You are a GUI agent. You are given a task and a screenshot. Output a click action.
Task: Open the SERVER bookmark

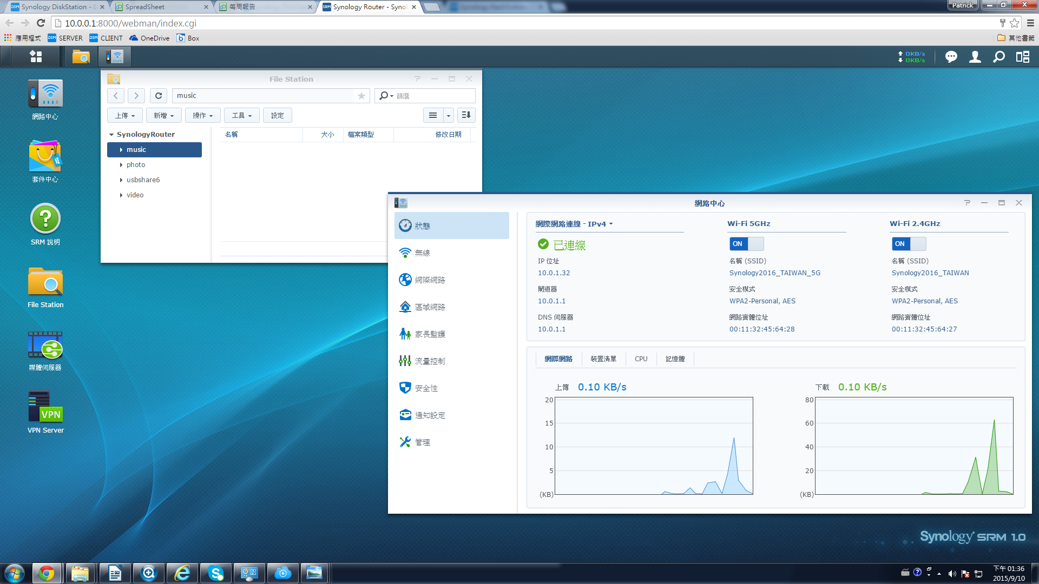click(x=65, y=38)
